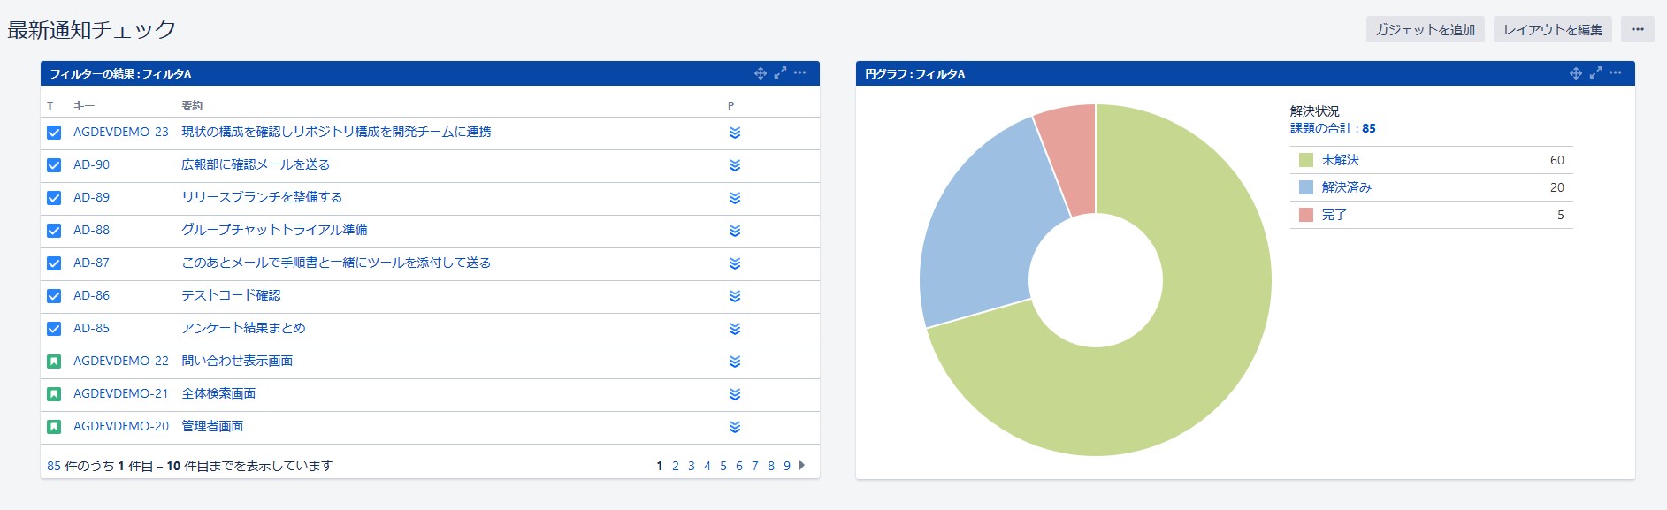Click priority icon on AGDEVDEMO-20 row
The width and height of the screenshot is (1667, 510).
[734, 427]
